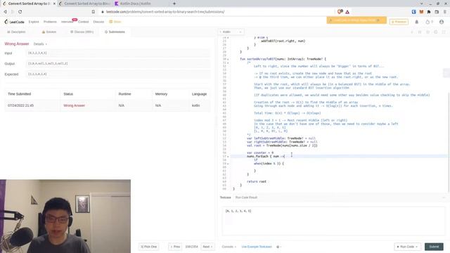Click the help question mark icon near Console
Viewport: 450px width, 253px height.
pyautogui.click(x=278, y=247)
